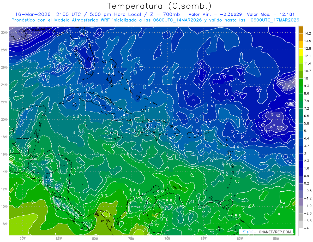This screenshot has width=313, height=242.
Task: Click the "55W" longitude axis label
Action: 276,238
